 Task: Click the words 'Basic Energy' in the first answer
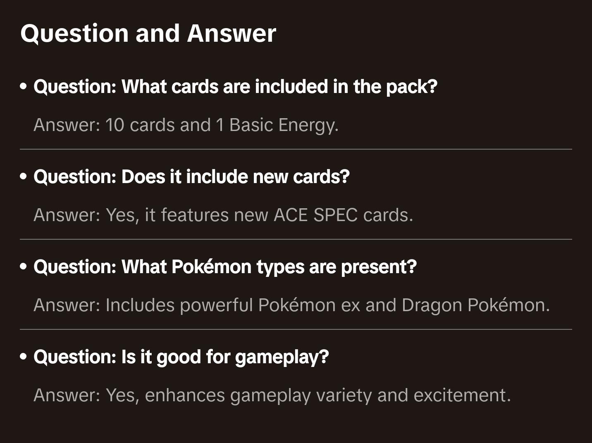click(284, 125)
